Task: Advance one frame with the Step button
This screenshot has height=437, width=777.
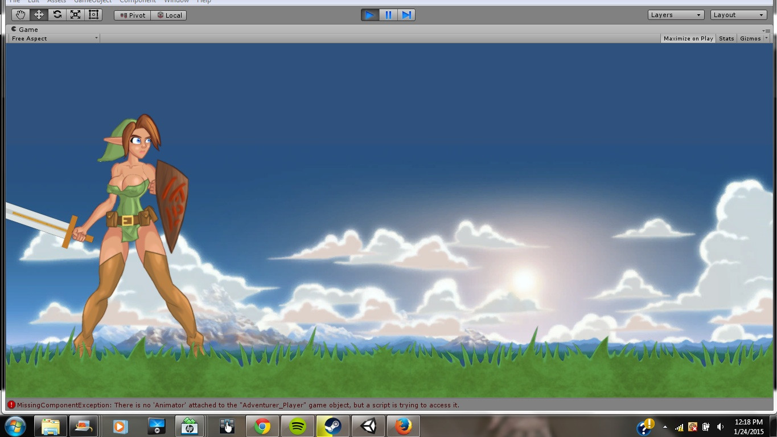Action: (406, 15)
